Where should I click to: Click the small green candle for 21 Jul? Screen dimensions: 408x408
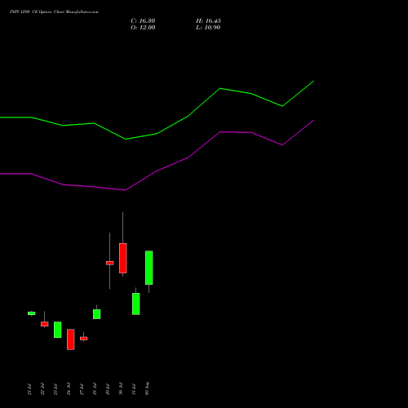pos(32,313)
